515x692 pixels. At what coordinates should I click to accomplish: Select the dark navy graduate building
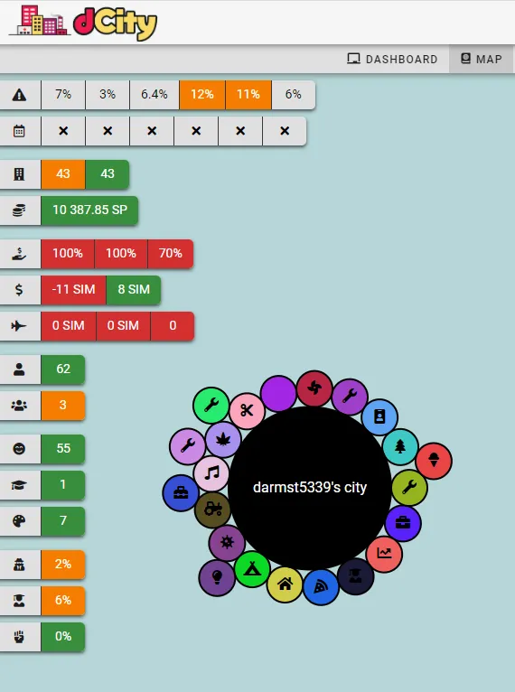(x=356, y=576)
